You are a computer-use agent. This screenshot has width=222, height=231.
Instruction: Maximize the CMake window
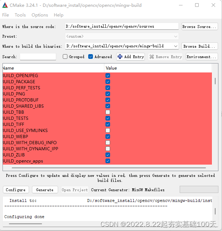[197, 5]
